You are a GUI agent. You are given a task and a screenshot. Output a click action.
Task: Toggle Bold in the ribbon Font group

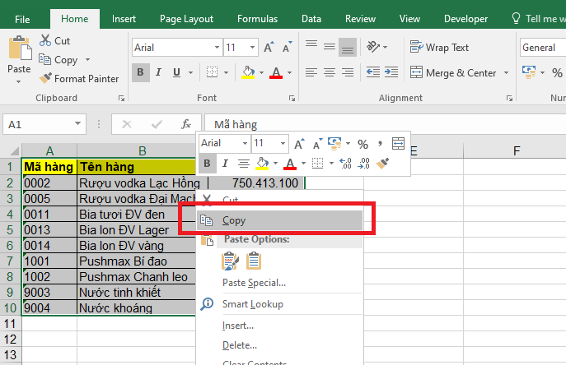point(140,72)
